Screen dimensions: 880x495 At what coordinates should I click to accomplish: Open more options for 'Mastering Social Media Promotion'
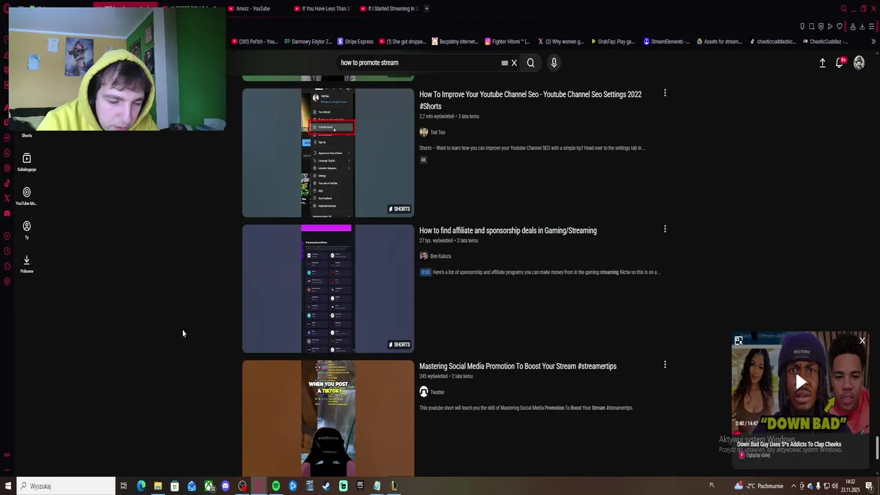coord(665,364)
